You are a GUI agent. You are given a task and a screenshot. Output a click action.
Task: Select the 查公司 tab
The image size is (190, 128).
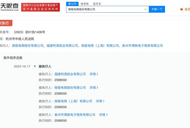point(72,4)
